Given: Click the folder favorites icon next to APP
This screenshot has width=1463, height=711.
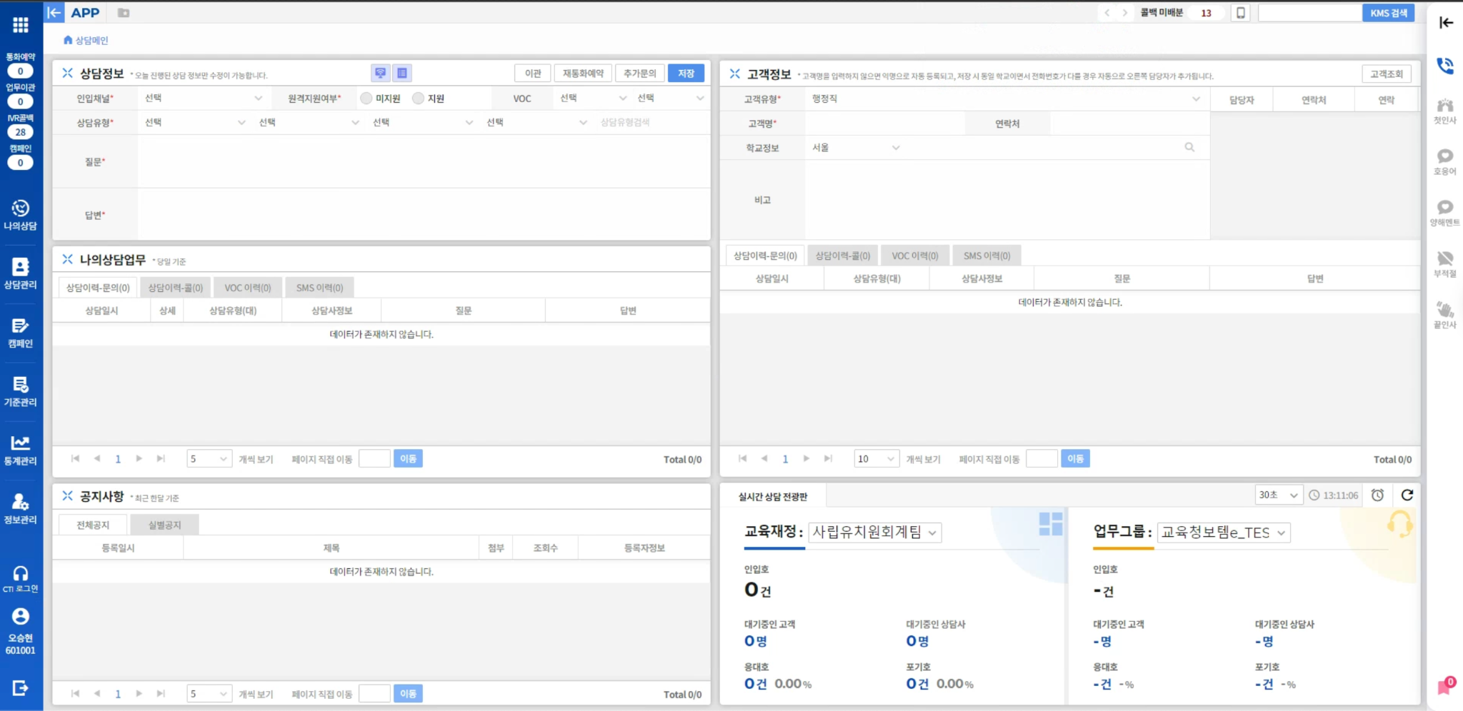Looking at the screenshot, I should point(124,13).
